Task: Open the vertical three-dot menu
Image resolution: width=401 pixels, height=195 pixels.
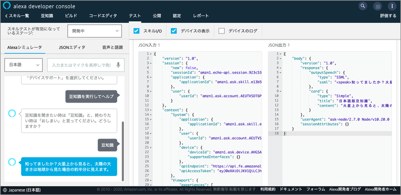Action: point(392,6)
